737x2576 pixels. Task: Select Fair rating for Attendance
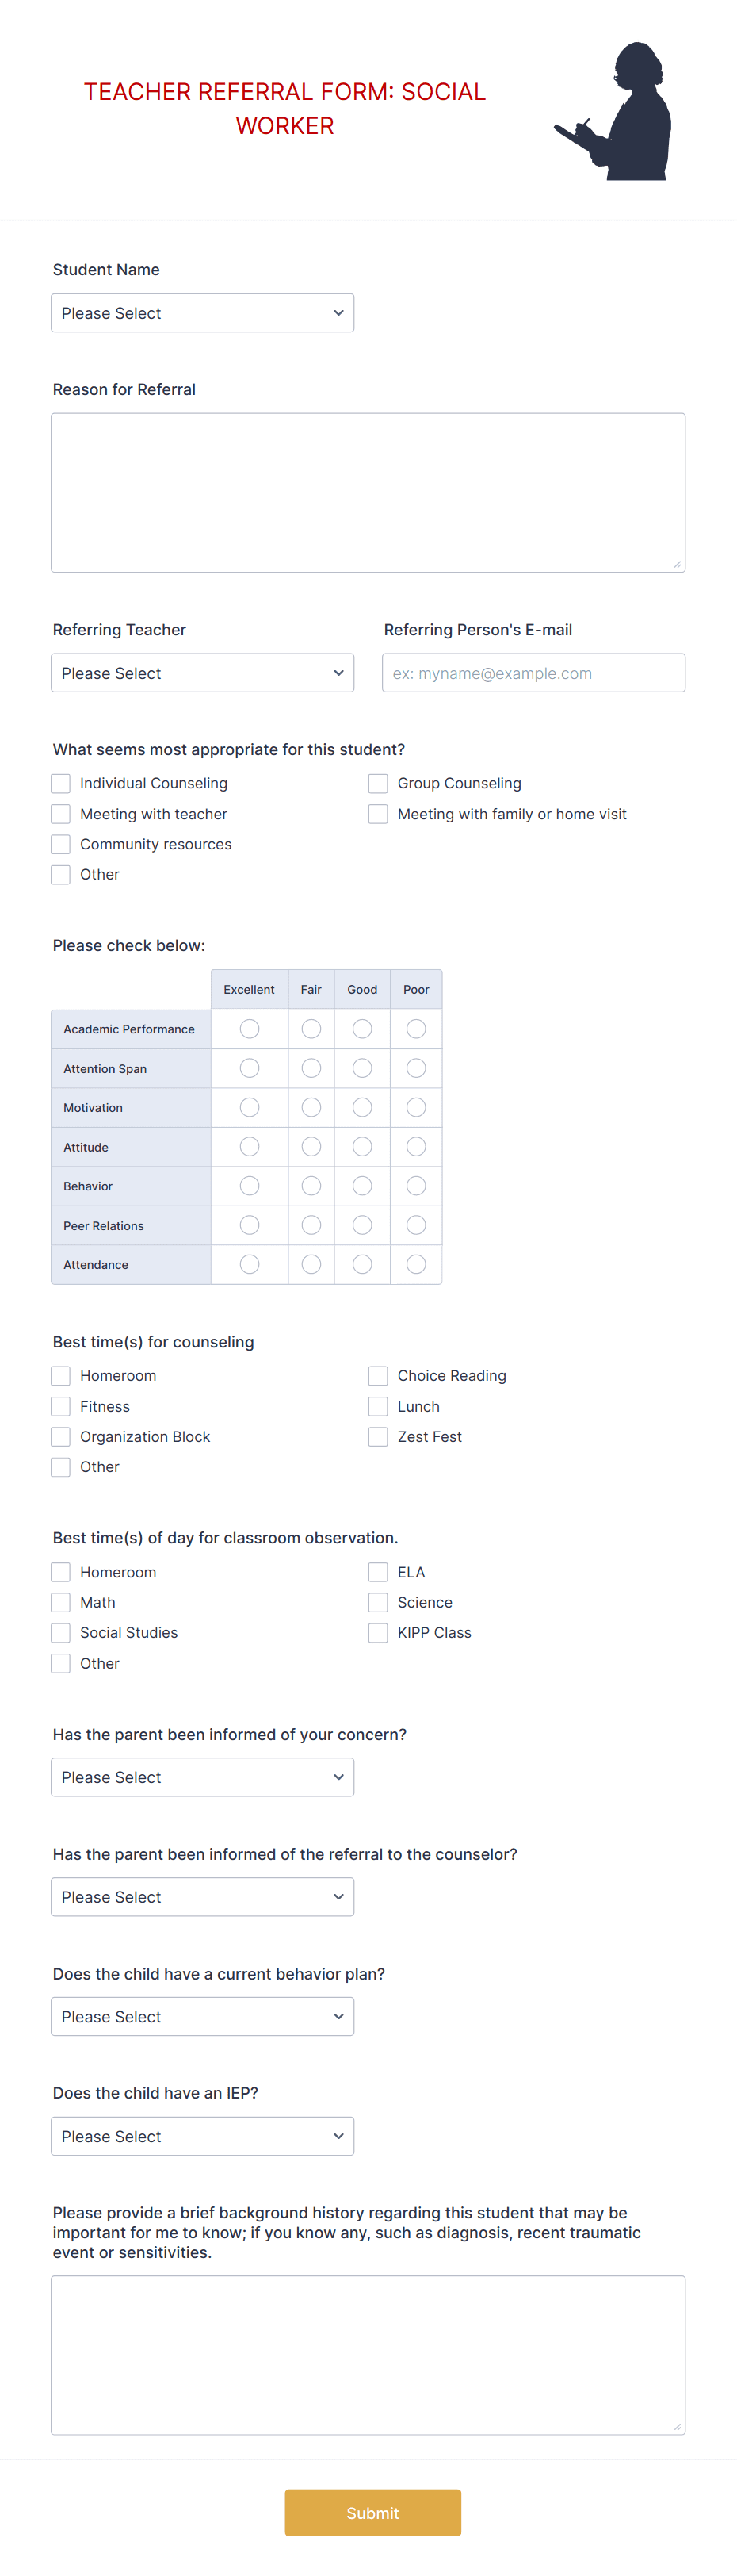tap(311, 1264)
